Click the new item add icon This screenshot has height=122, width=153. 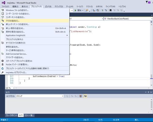(x=3, y=28)
